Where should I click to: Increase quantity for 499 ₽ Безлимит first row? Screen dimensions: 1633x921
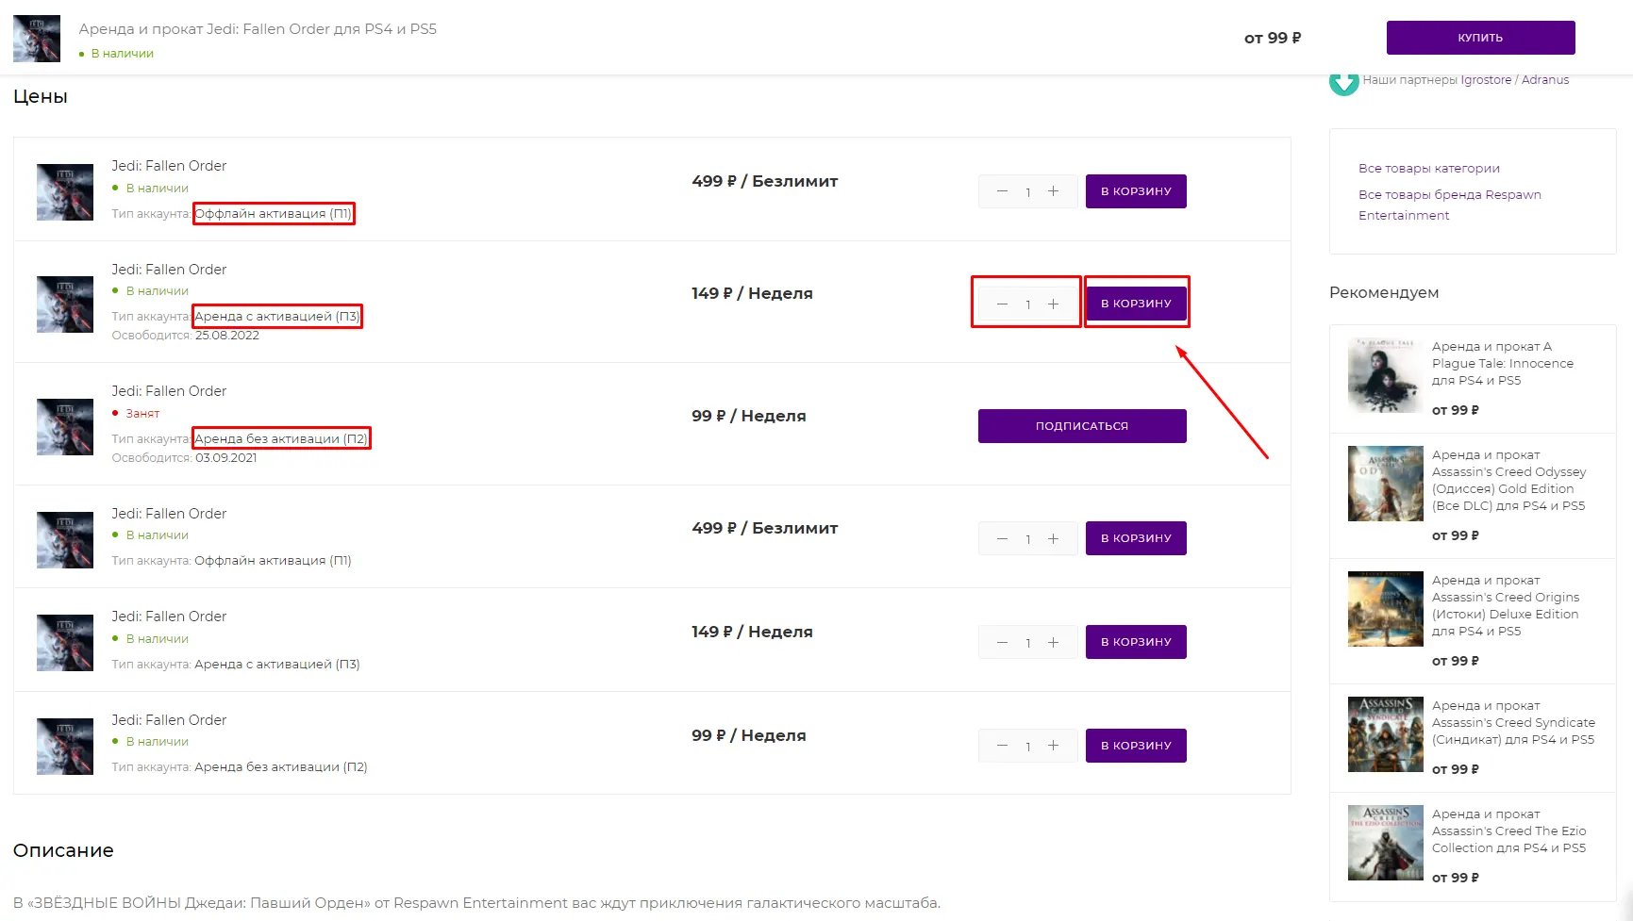(x=1053, y=191)
